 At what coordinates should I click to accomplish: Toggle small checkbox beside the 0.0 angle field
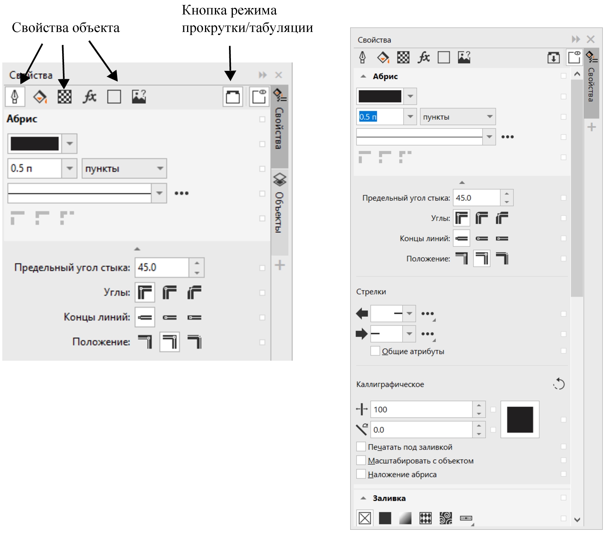[x=493, y=430]
